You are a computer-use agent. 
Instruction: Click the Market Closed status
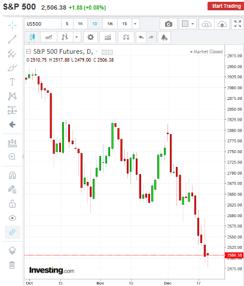click(x=206, y=51)
